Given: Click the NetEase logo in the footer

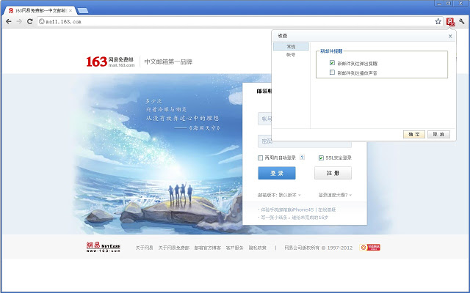Looking at the screenshot, I should tap(103, 248).
